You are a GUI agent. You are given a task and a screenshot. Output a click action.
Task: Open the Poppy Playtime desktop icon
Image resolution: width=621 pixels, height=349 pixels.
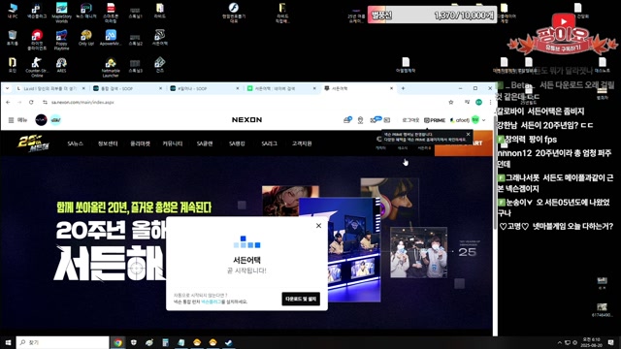61,40
